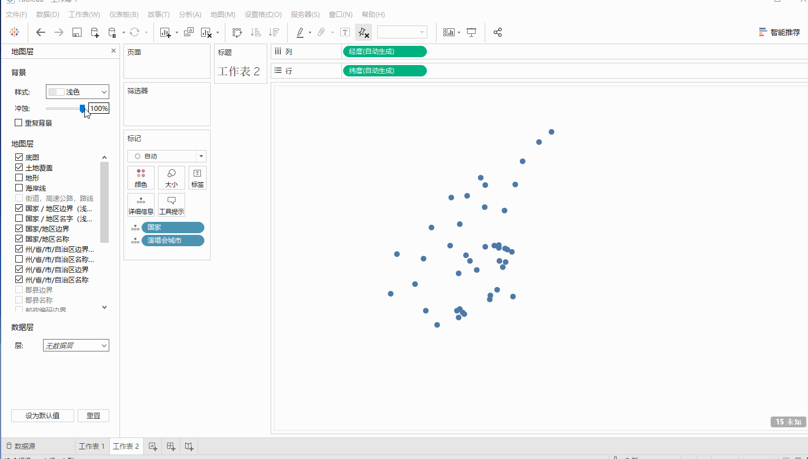Image resolution: width=808 pixels, height=459 pixels.
Task: Click the 设为默认值 button
Action: coord(42,415)
